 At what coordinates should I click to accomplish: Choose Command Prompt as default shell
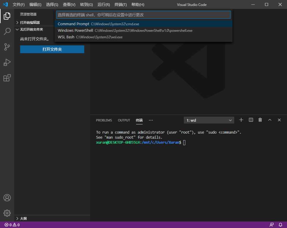tap(143, 24)
